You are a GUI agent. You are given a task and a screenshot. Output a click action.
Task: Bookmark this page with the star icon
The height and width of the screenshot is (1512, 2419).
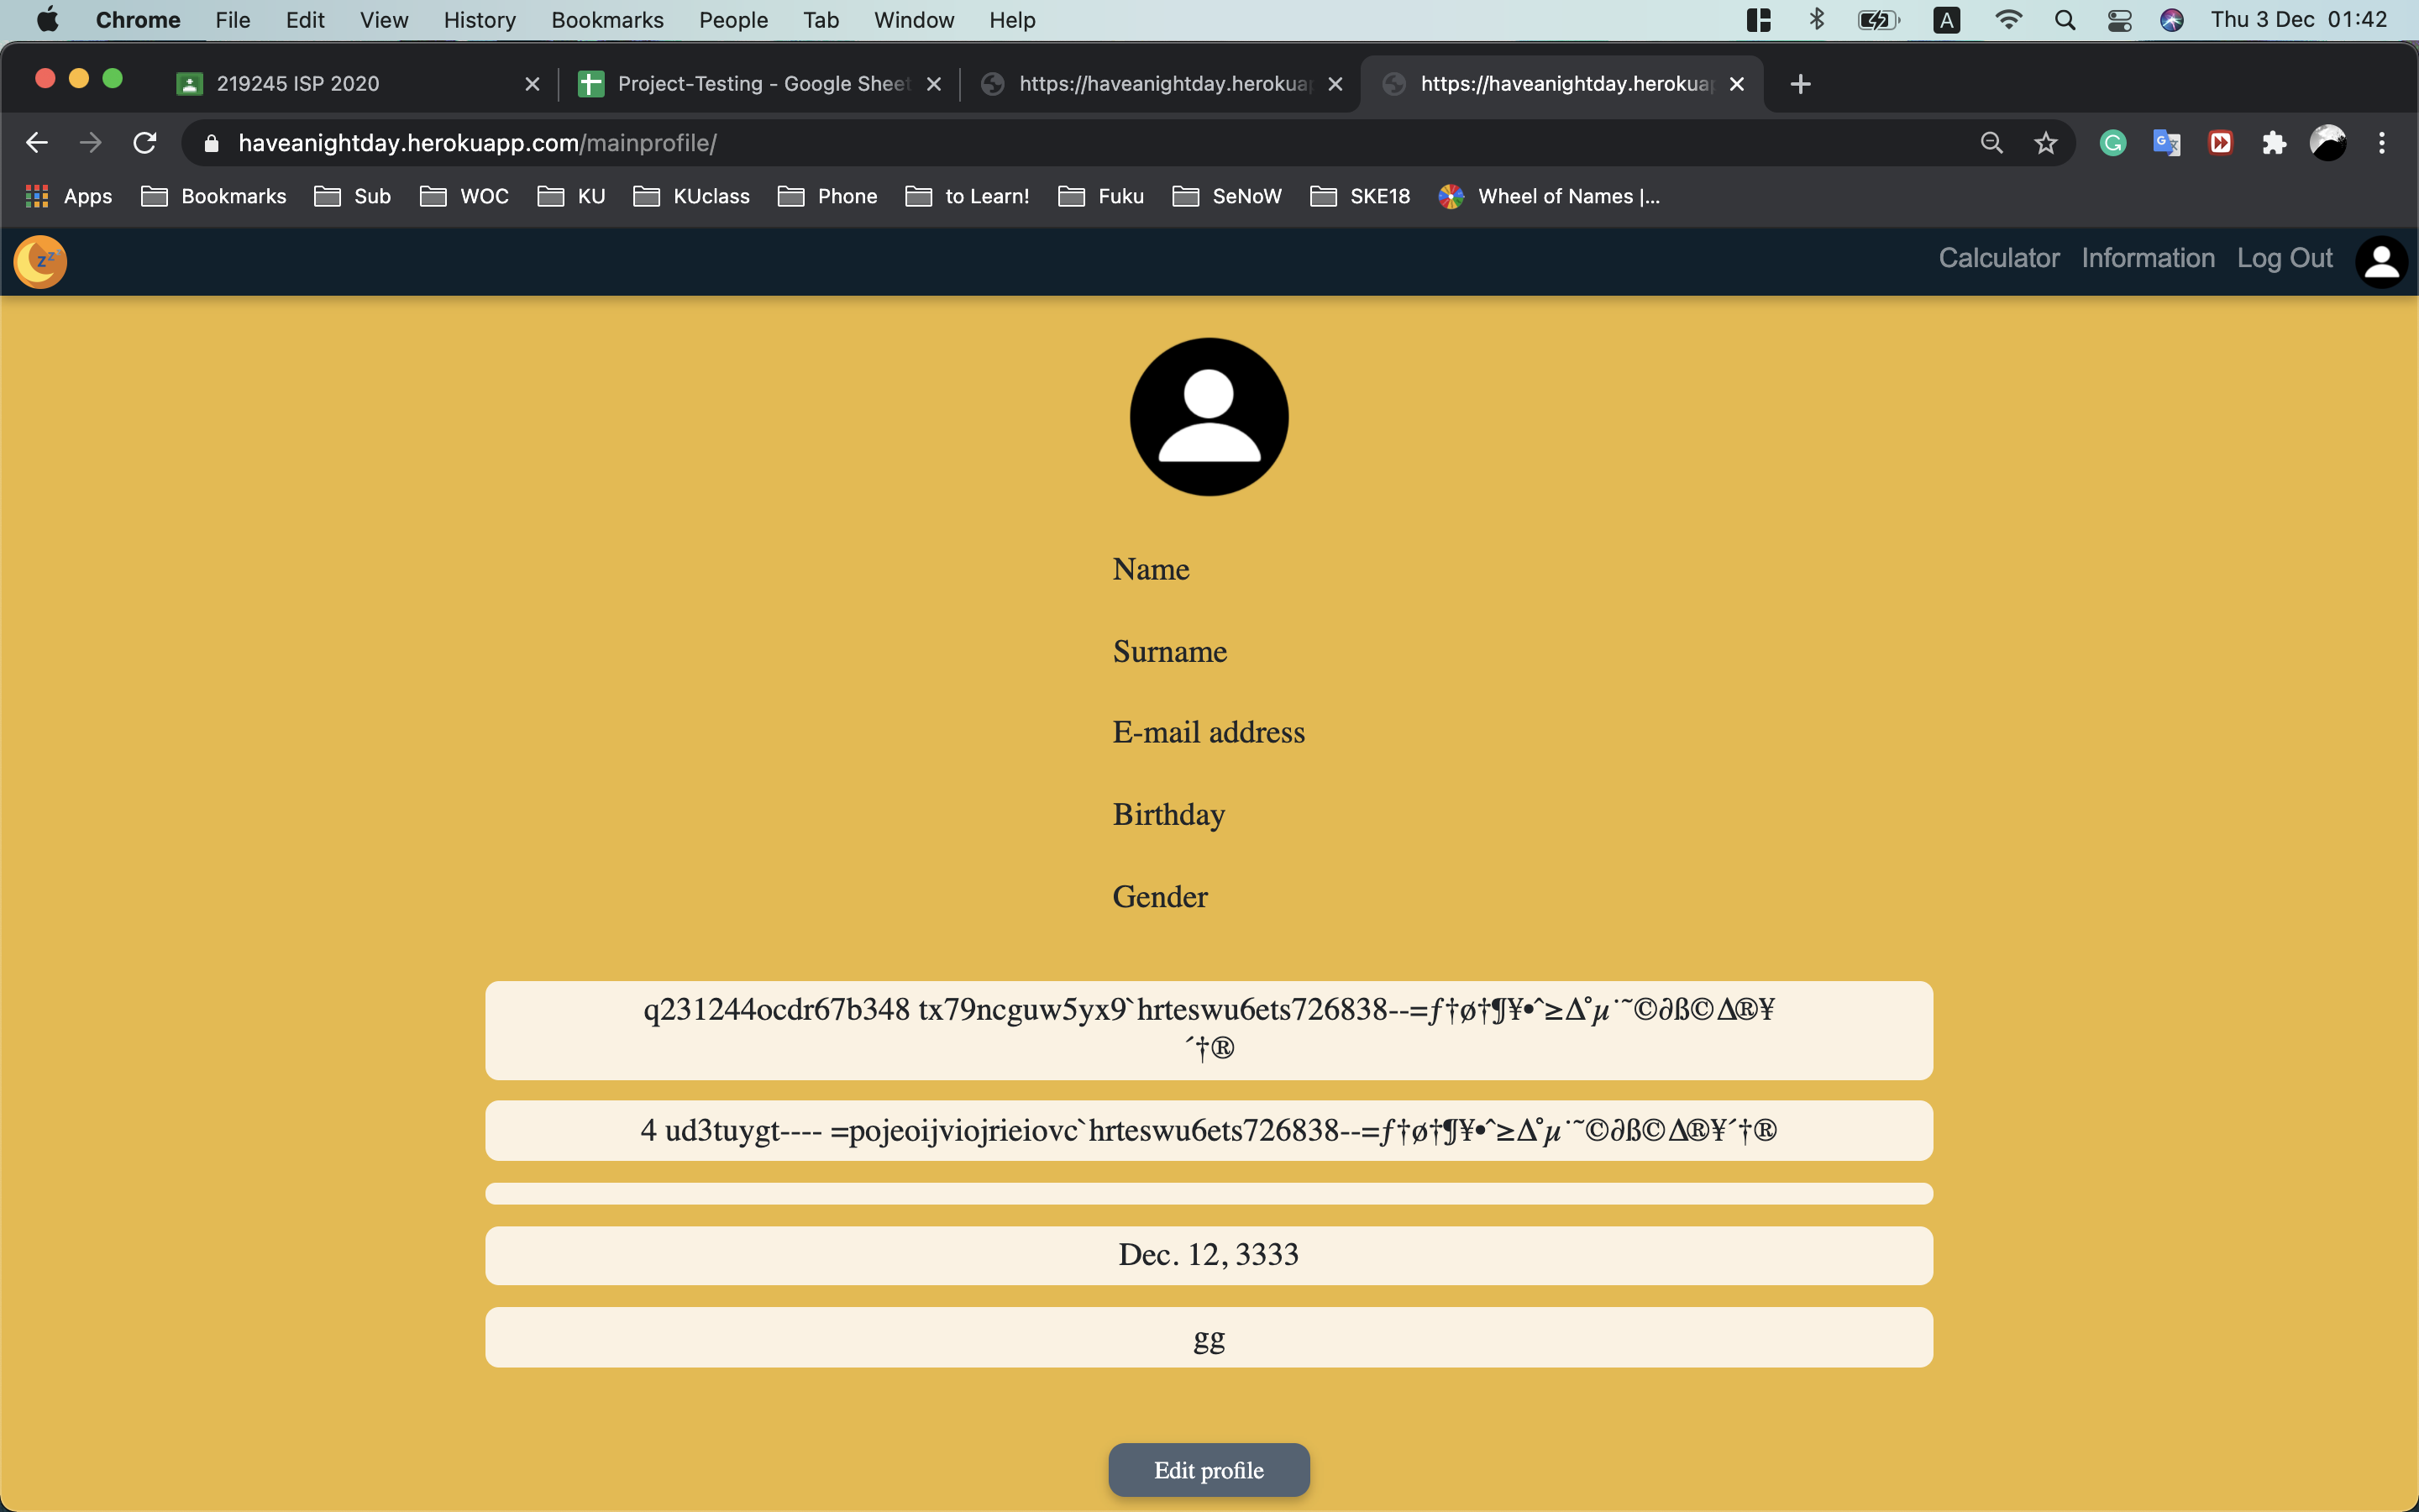coord(2045,142)
